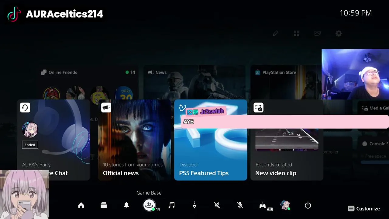Click the sparkle tips icon
Screen dimensions: 389x219
pos(182,107)
